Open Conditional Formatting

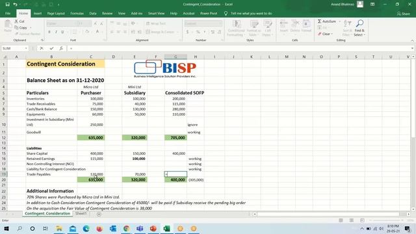[x=236, y=28]
